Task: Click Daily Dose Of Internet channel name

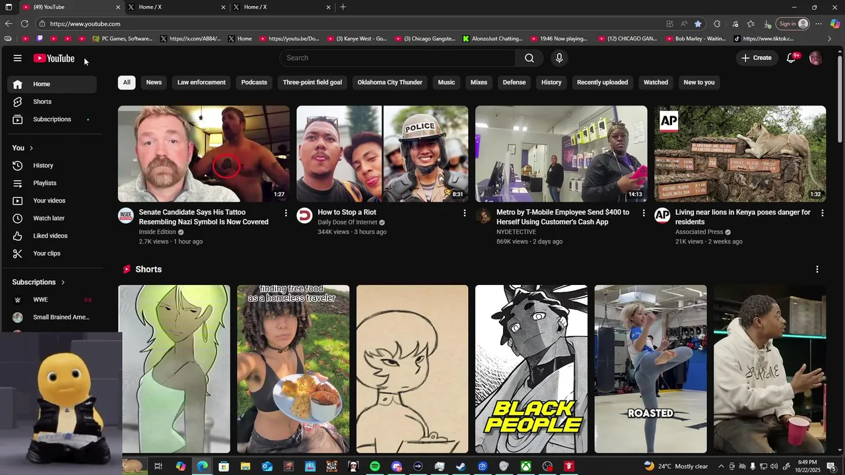Action: (347, 222)
